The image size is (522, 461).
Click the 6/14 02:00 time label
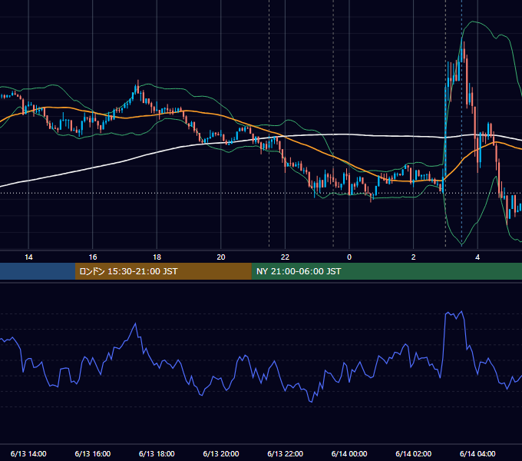click(x=413, y=453)
